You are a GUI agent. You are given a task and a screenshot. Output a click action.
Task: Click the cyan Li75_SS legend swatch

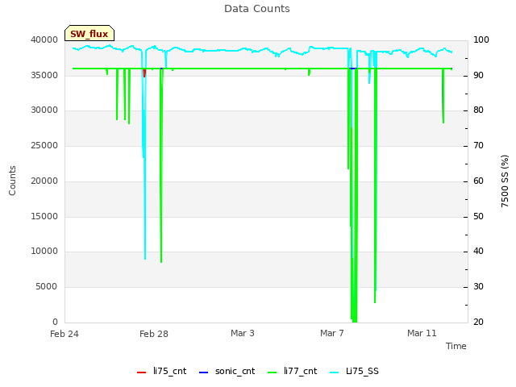(x=334, y=372)
